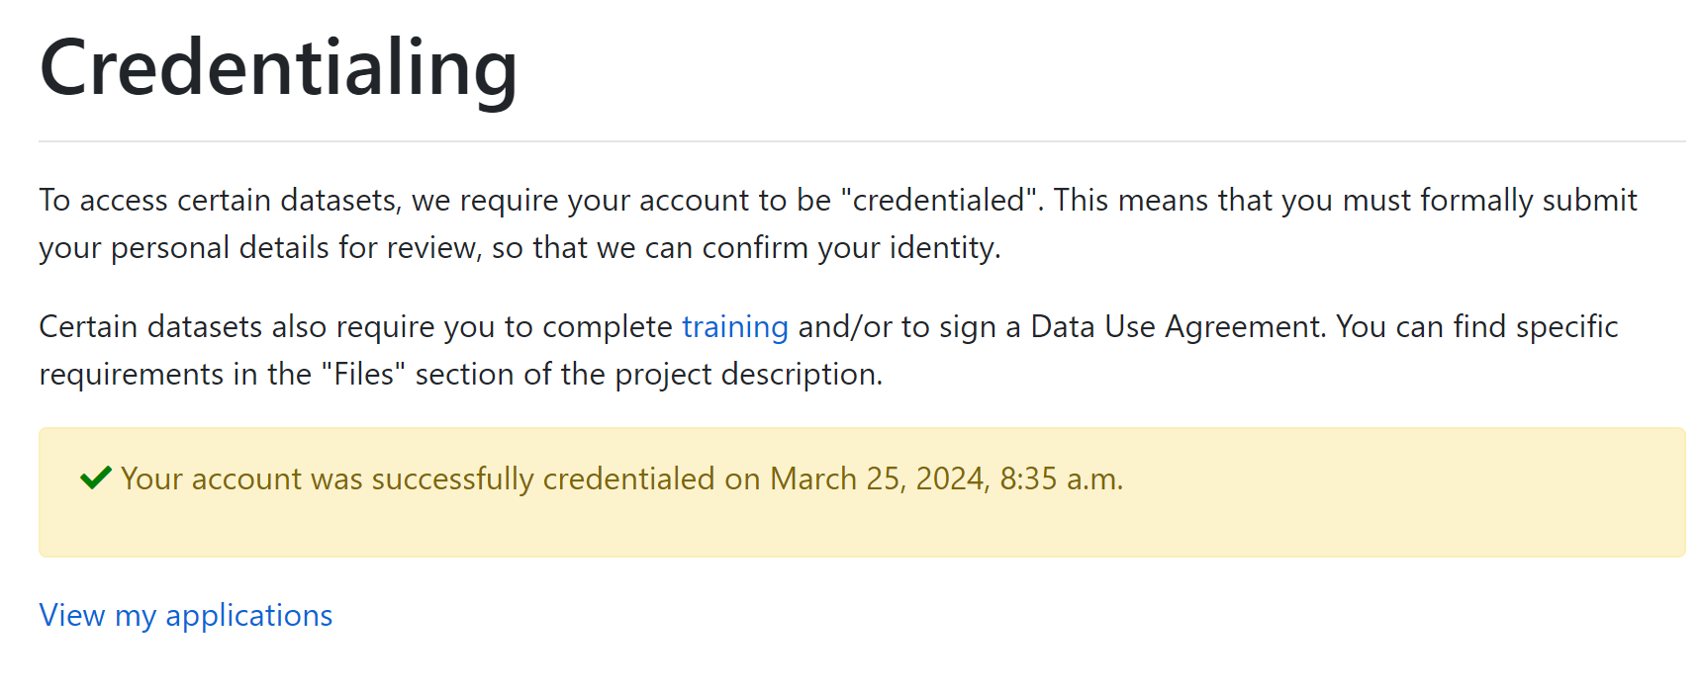Click the opening words To access certain datasets
Screen dimensions: 1702x694
pyautogui.click(x=220, y=201)
